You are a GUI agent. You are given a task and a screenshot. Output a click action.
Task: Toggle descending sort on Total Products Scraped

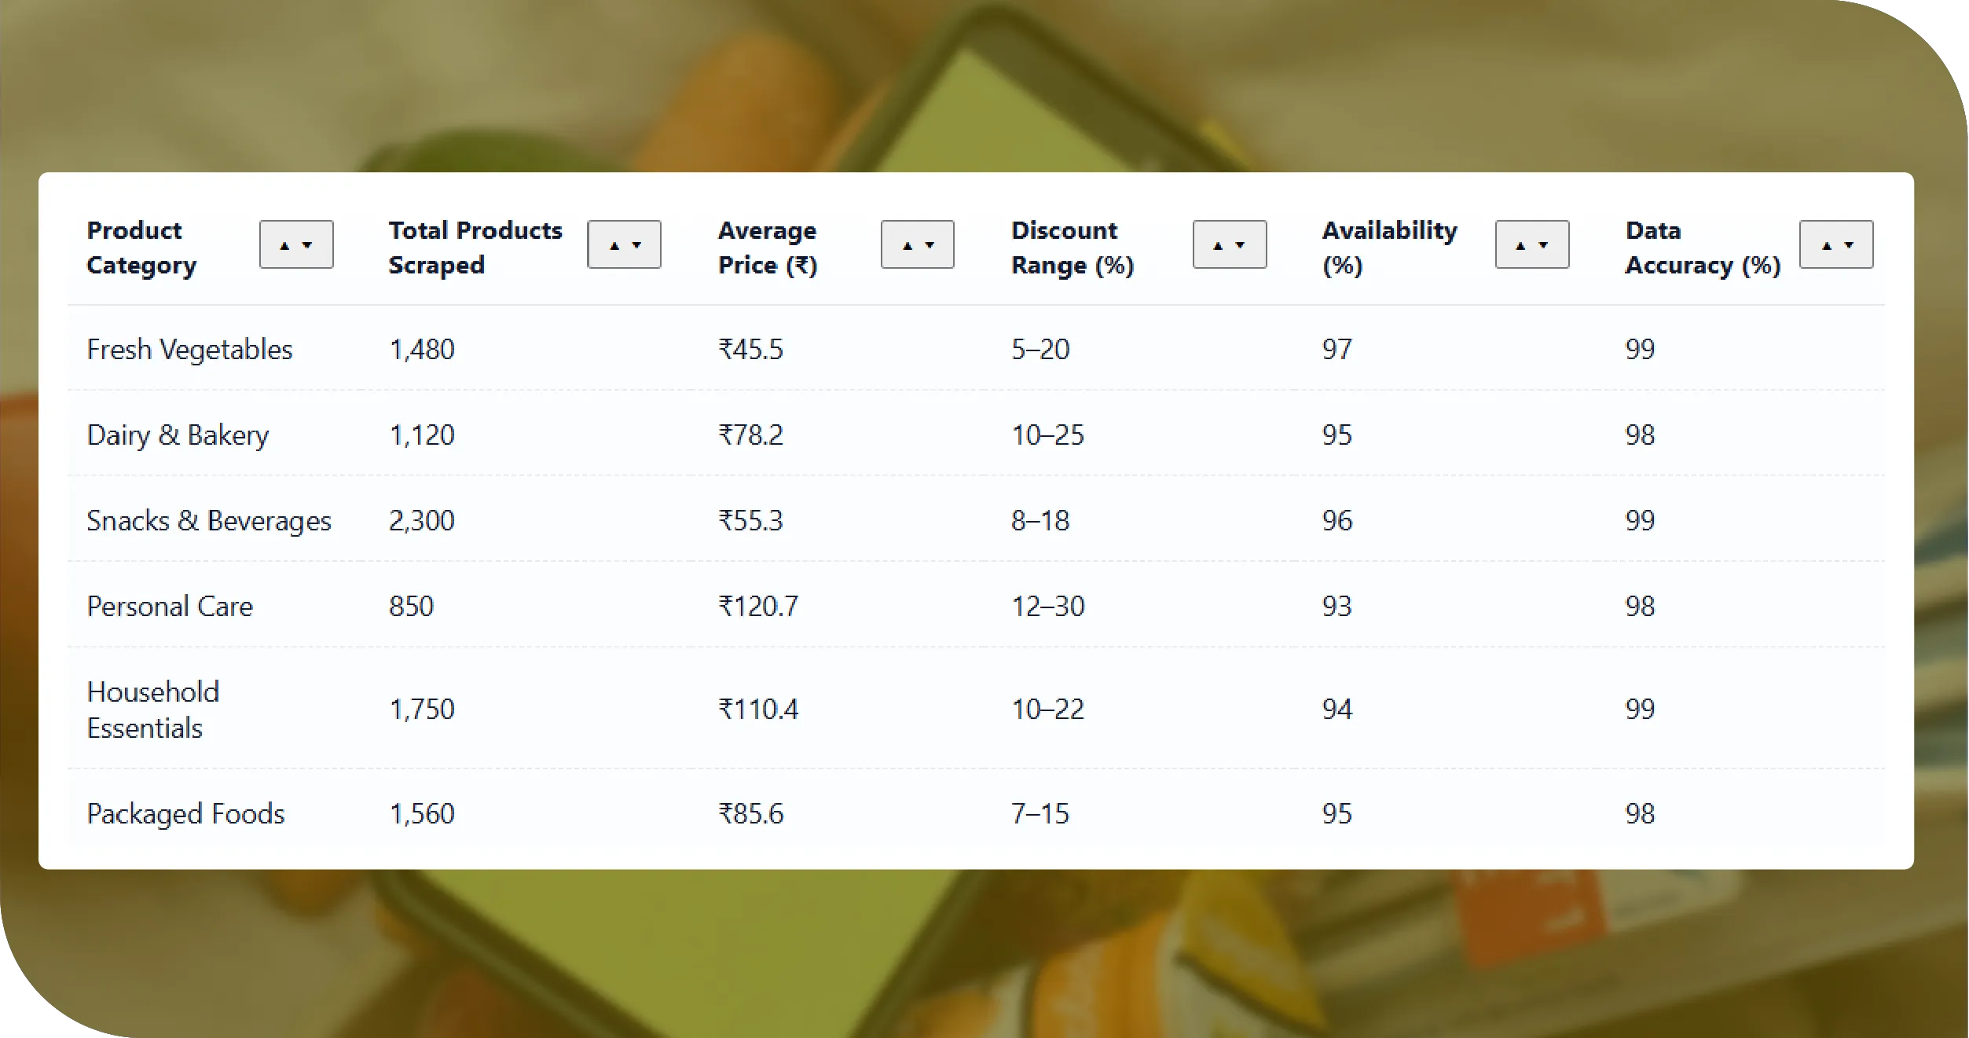635,246
